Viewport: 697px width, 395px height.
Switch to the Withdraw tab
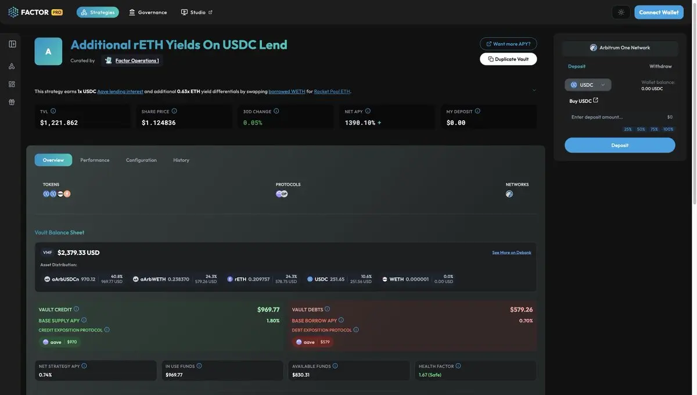(x=660, y=66)
